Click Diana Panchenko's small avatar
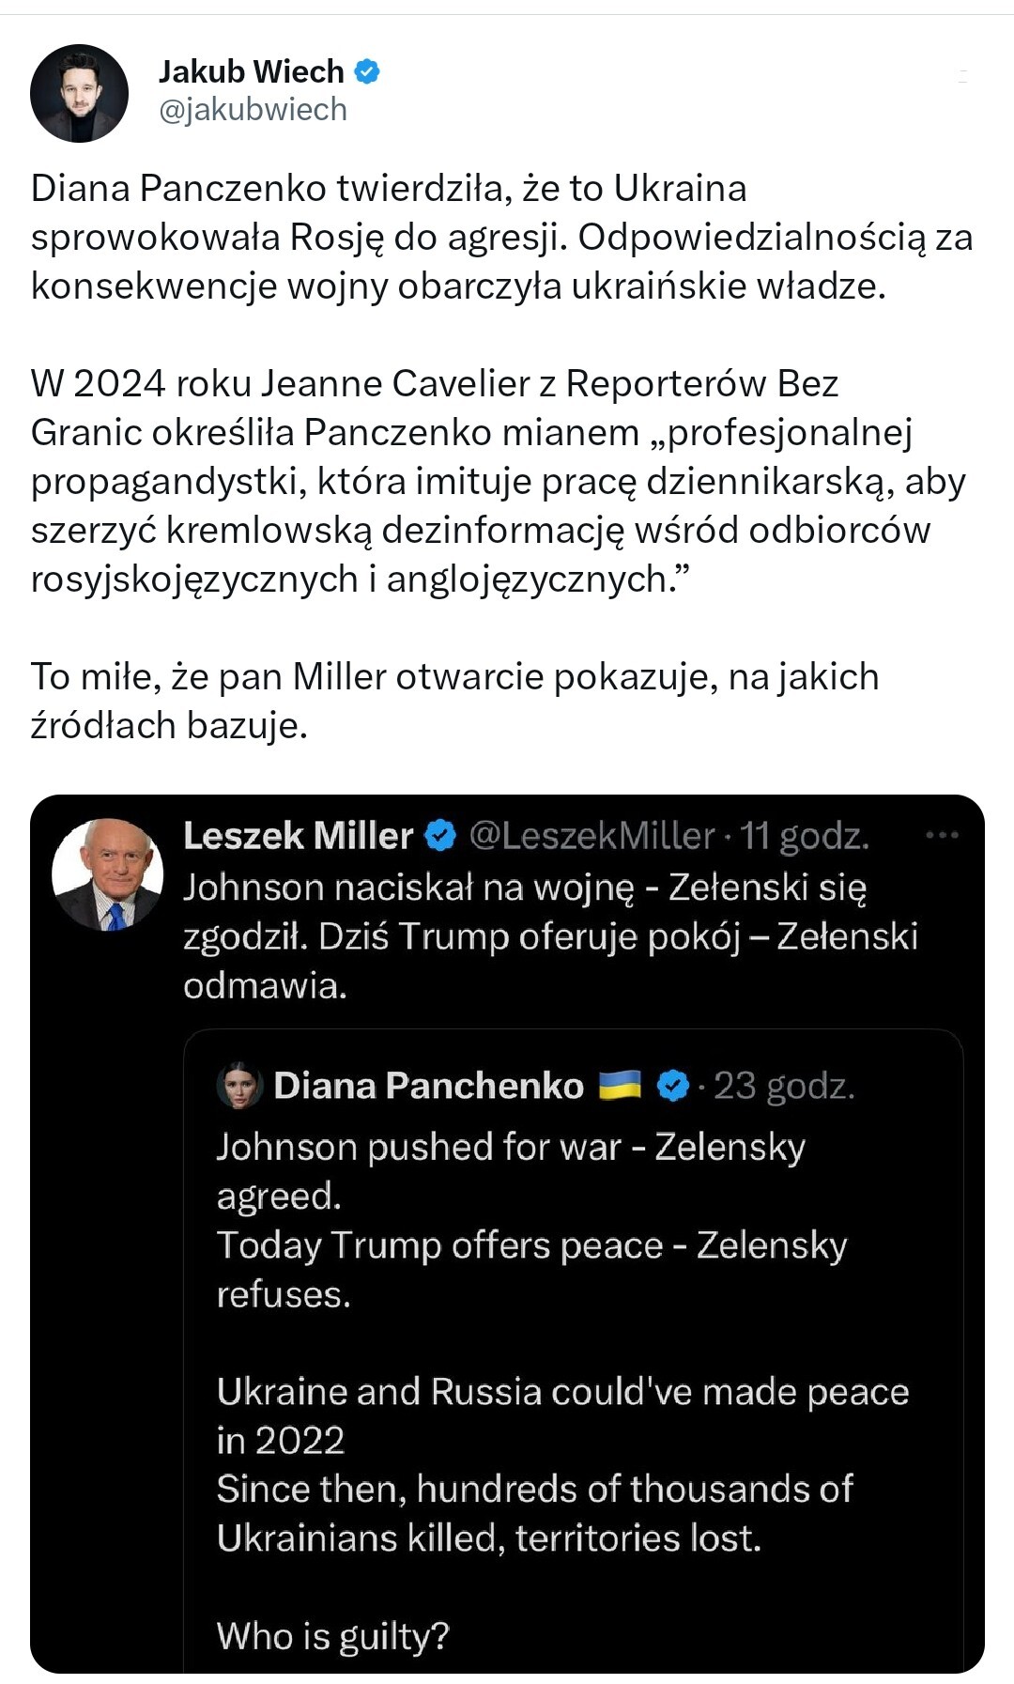Screen dimensions: 1014x1684 point(239,1086)
